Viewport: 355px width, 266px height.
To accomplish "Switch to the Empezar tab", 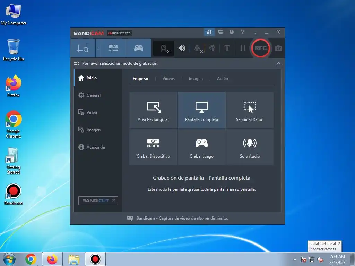I will coord(141,79).
